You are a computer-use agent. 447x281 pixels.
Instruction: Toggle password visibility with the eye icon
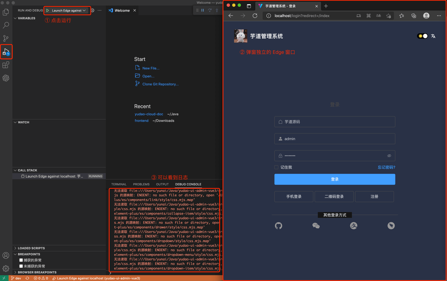pyautogui.click(x=389, y=156)
